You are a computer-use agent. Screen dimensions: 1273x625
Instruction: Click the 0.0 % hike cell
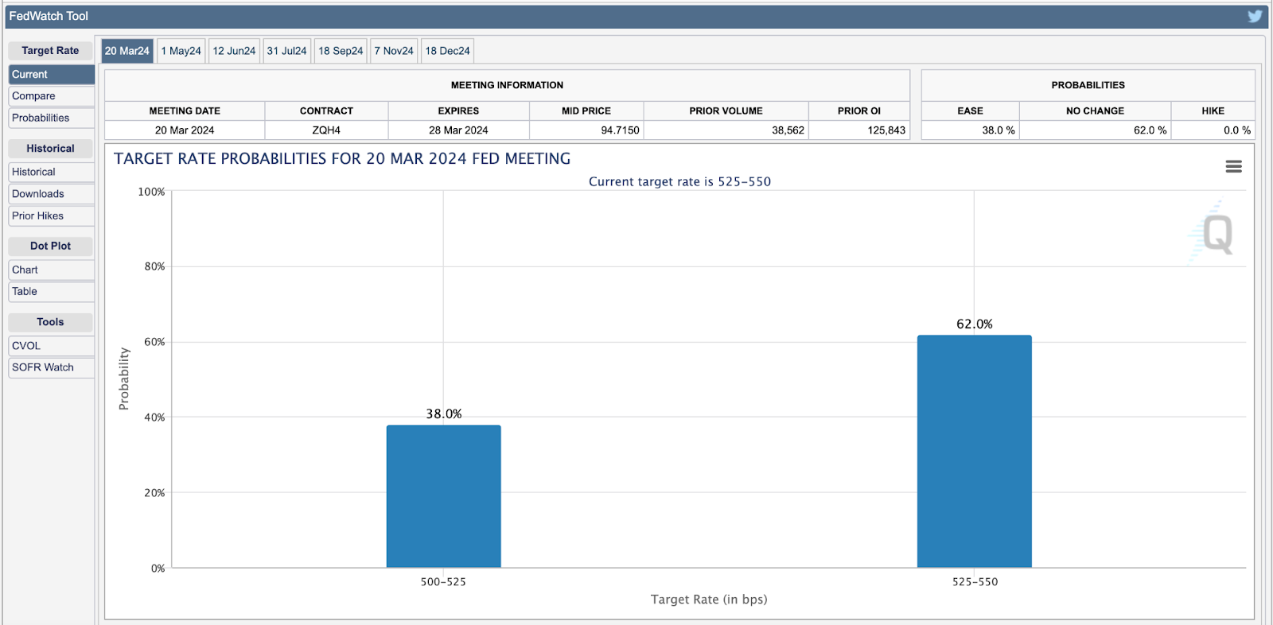coord(1213,130)
